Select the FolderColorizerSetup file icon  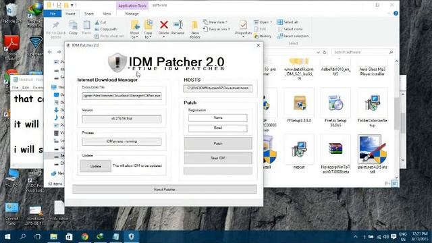pyautogui.click(x=372, y=103)
